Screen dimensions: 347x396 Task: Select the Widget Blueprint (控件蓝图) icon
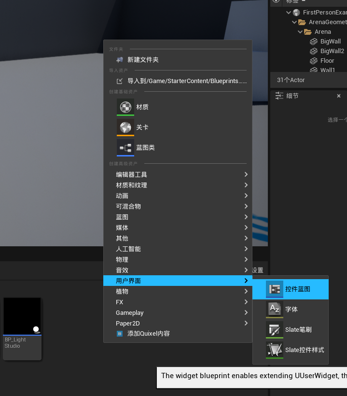(275, 289)
